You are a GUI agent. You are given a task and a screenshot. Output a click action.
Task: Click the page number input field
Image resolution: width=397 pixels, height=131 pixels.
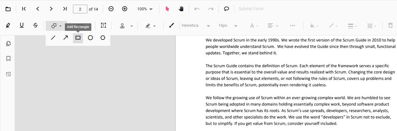[x=80, y=9]
